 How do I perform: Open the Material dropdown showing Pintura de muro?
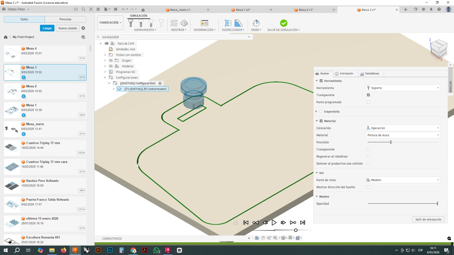coord(403,135)
